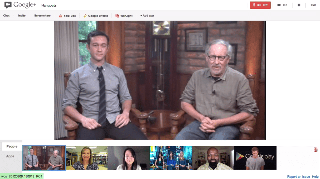Open the Chat panel
Viewport: 320px width, 179px height.
pyautogui.click(x=6, y=16)
